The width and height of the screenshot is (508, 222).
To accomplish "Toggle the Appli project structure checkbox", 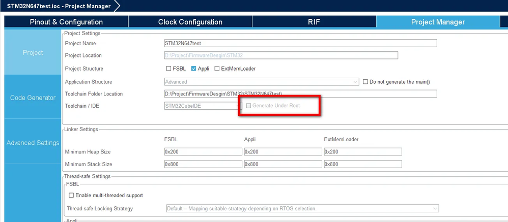I will pos(193,69).
